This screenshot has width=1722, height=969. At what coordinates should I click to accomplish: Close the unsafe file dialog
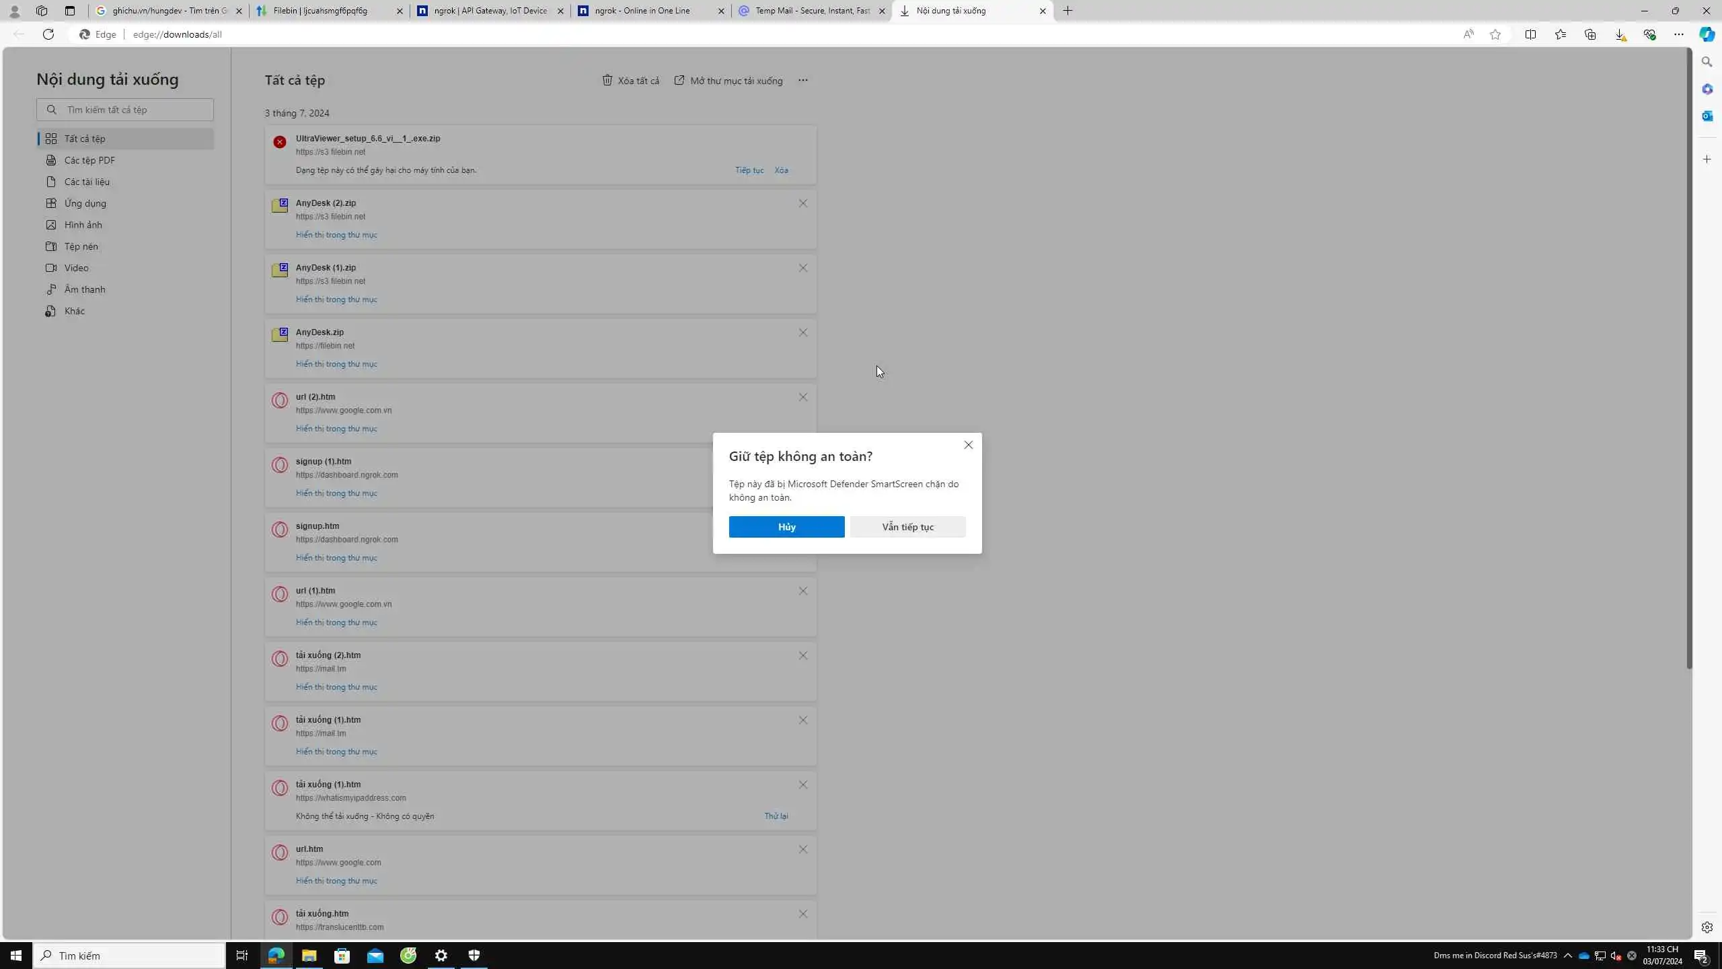click(968, 445)
